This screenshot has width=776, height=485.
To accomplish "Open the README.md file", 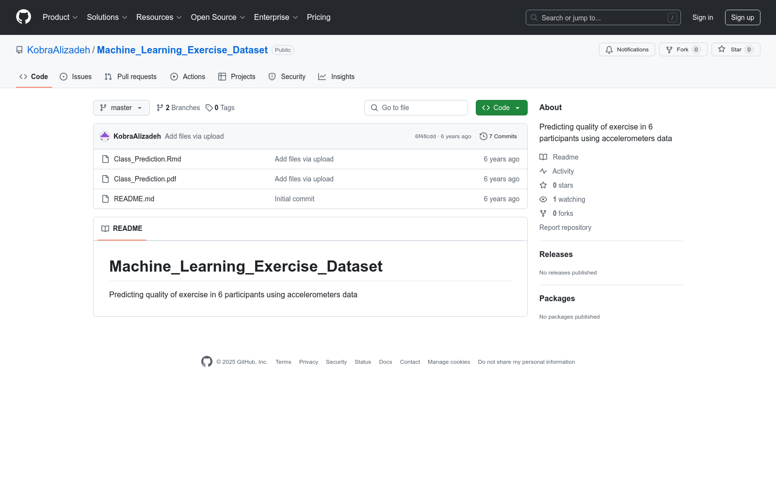I will tap(134, 199).
